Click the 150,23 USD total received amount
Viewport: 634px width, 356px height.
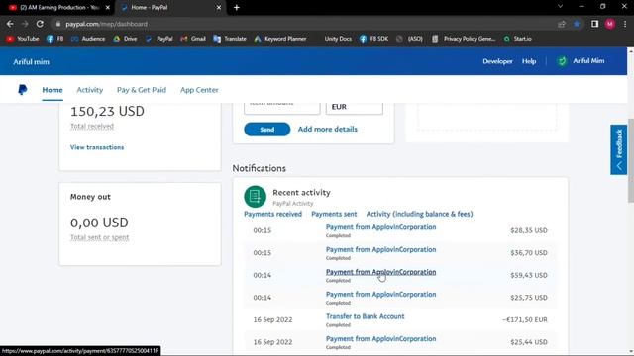[x=107, y=111]
